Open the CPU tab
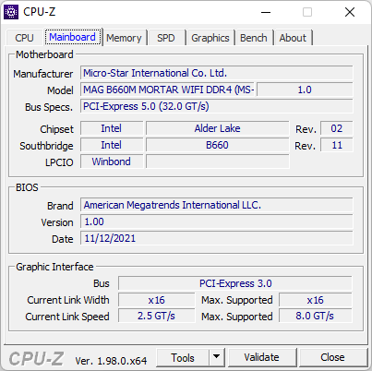The image size is (372, 371). click(x=24, y=38)
